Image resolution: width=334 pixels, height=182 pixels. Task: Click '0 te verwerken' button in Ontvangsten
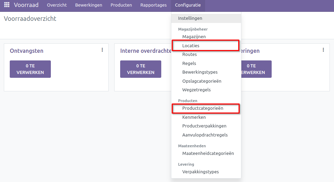30,69
